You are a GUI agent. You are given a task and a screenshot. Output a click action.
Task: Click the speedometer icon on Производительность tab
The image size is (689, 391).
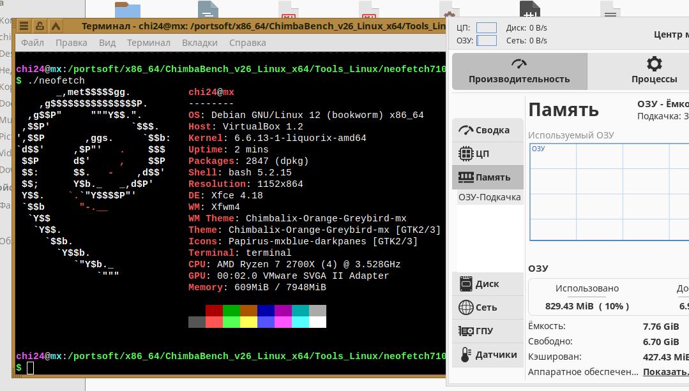[x=519, y=64]
